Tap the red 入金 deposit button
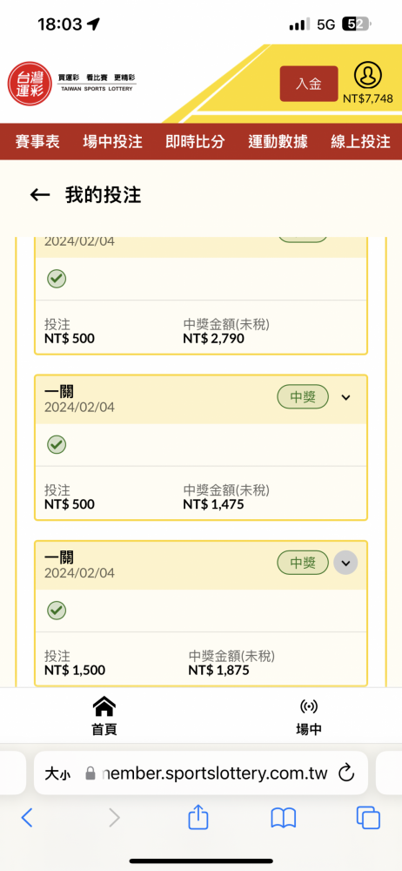 [x=309, y=84]
